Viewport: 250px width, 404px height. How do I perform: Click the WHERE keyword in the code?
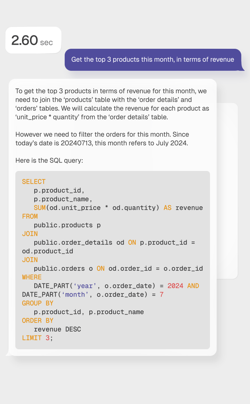[32, 277]
